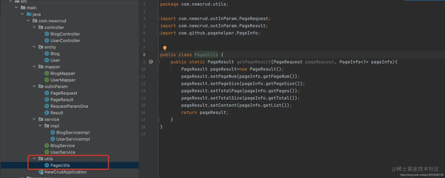Click line number 16 in the gutter
This screenshot has width=445, height=178.
(x=143, y=113)
